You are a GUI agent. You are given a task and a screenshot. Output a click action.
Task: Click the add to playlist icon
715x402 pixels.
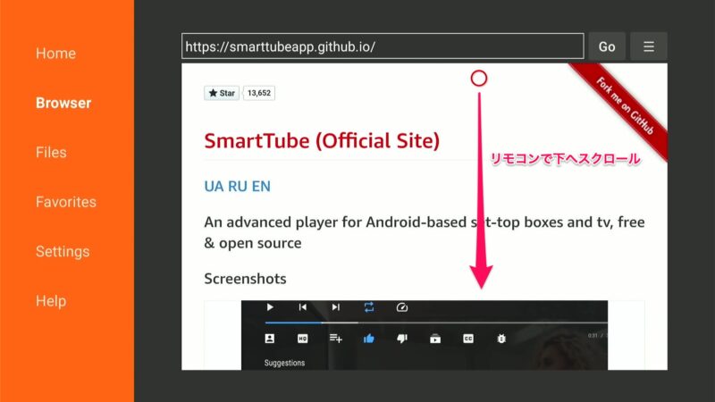[x=336, y=339]
